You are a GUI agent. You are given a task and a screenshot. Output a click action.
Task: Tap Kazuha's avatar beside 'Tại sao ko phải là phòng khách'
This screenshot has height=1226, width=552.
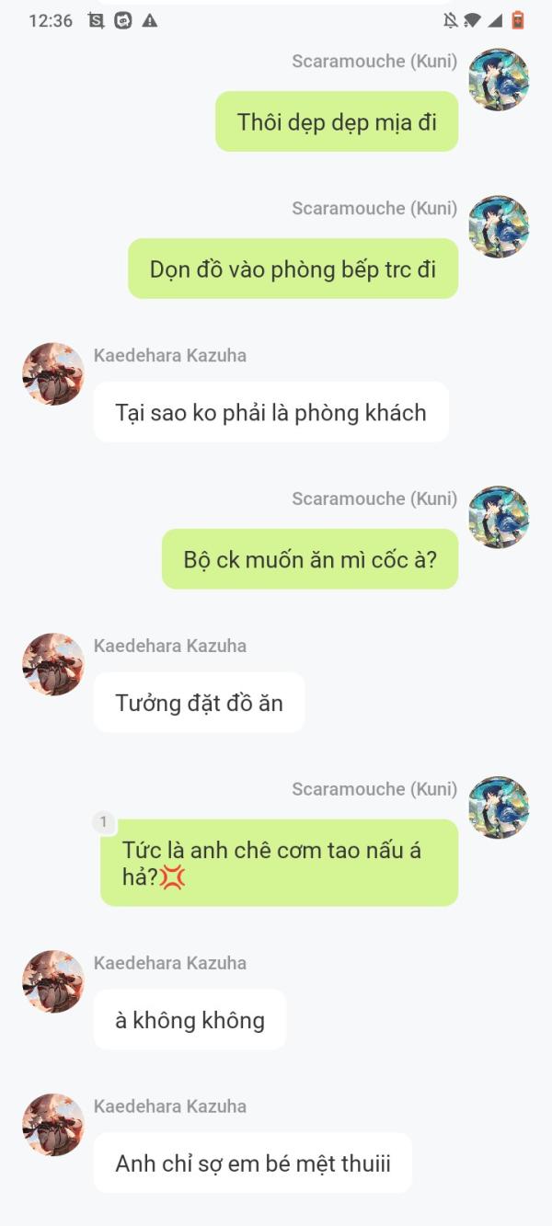53,374
